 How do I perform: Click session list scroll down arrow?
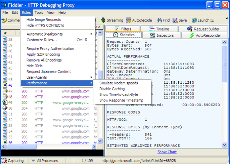pos(100,141)
